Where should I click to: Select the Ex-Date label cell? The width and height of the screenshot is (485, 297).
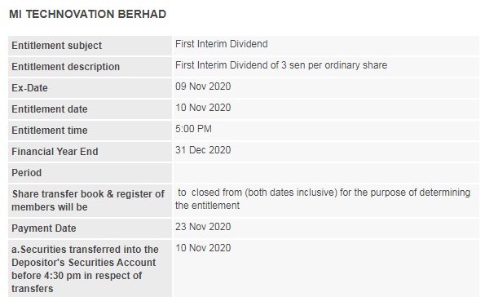point(90,88)
